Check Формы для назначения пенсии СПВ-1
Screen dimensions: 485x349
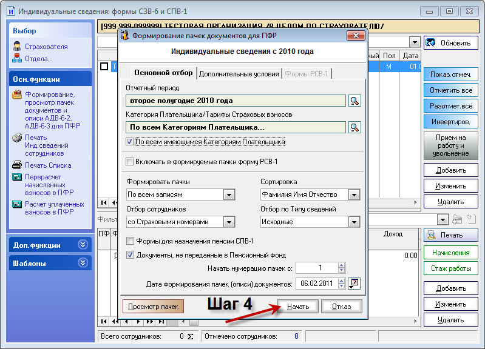130,241
